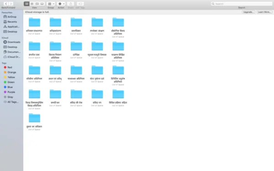This screenshot has height=171, width=274.
Task: Click the Edit Tags toolbar button
Action: (x=80, y=4)
